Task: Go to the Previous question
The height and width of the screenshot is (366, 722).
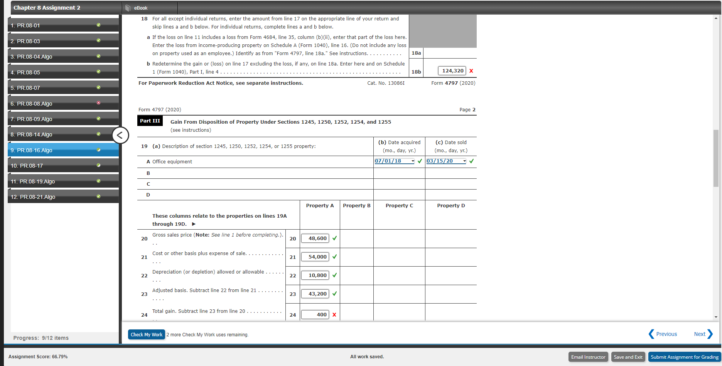Action: coord(663,334)
